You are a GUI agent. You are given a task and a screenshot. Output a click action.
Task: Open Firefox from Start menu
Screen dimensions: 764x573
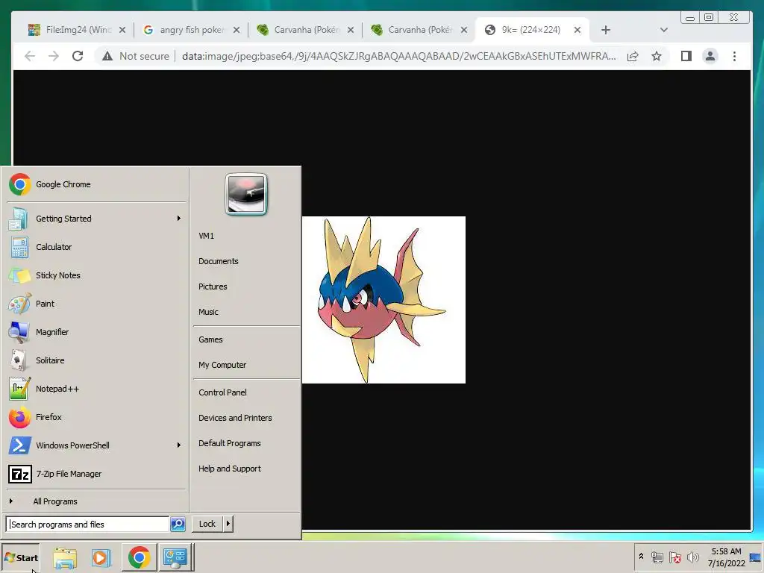tap(96, 417)
